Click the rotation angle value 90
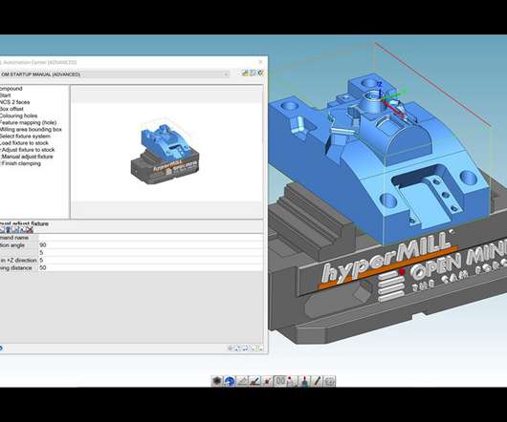Viewport: 507px width, 422px height. [43, 244]
